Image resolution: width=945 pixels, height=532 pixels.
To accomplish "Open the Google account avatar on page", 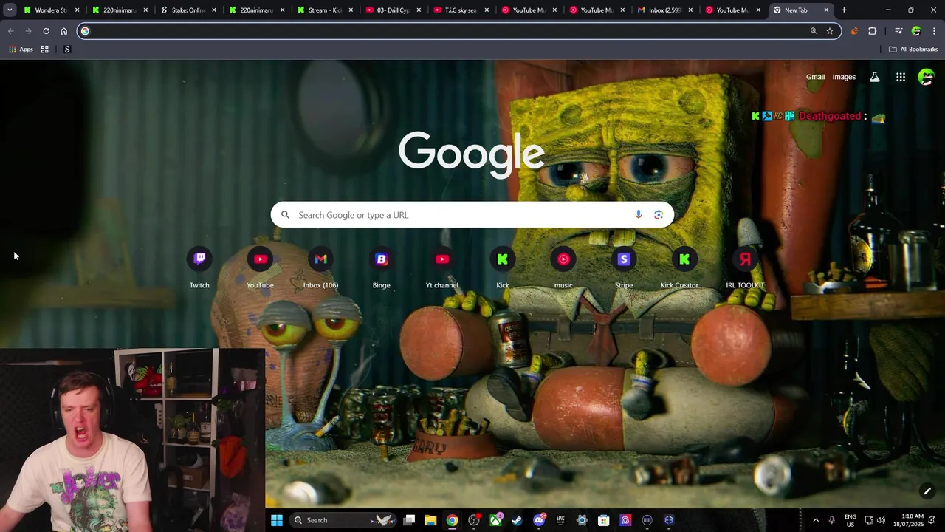I will click(x=926, y=77).
